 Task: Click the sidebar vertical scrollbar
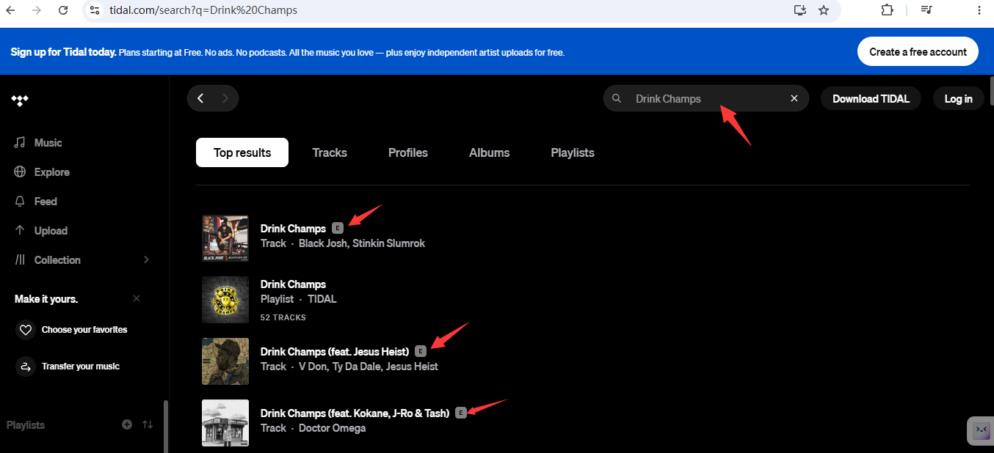[x=165, y=426]
